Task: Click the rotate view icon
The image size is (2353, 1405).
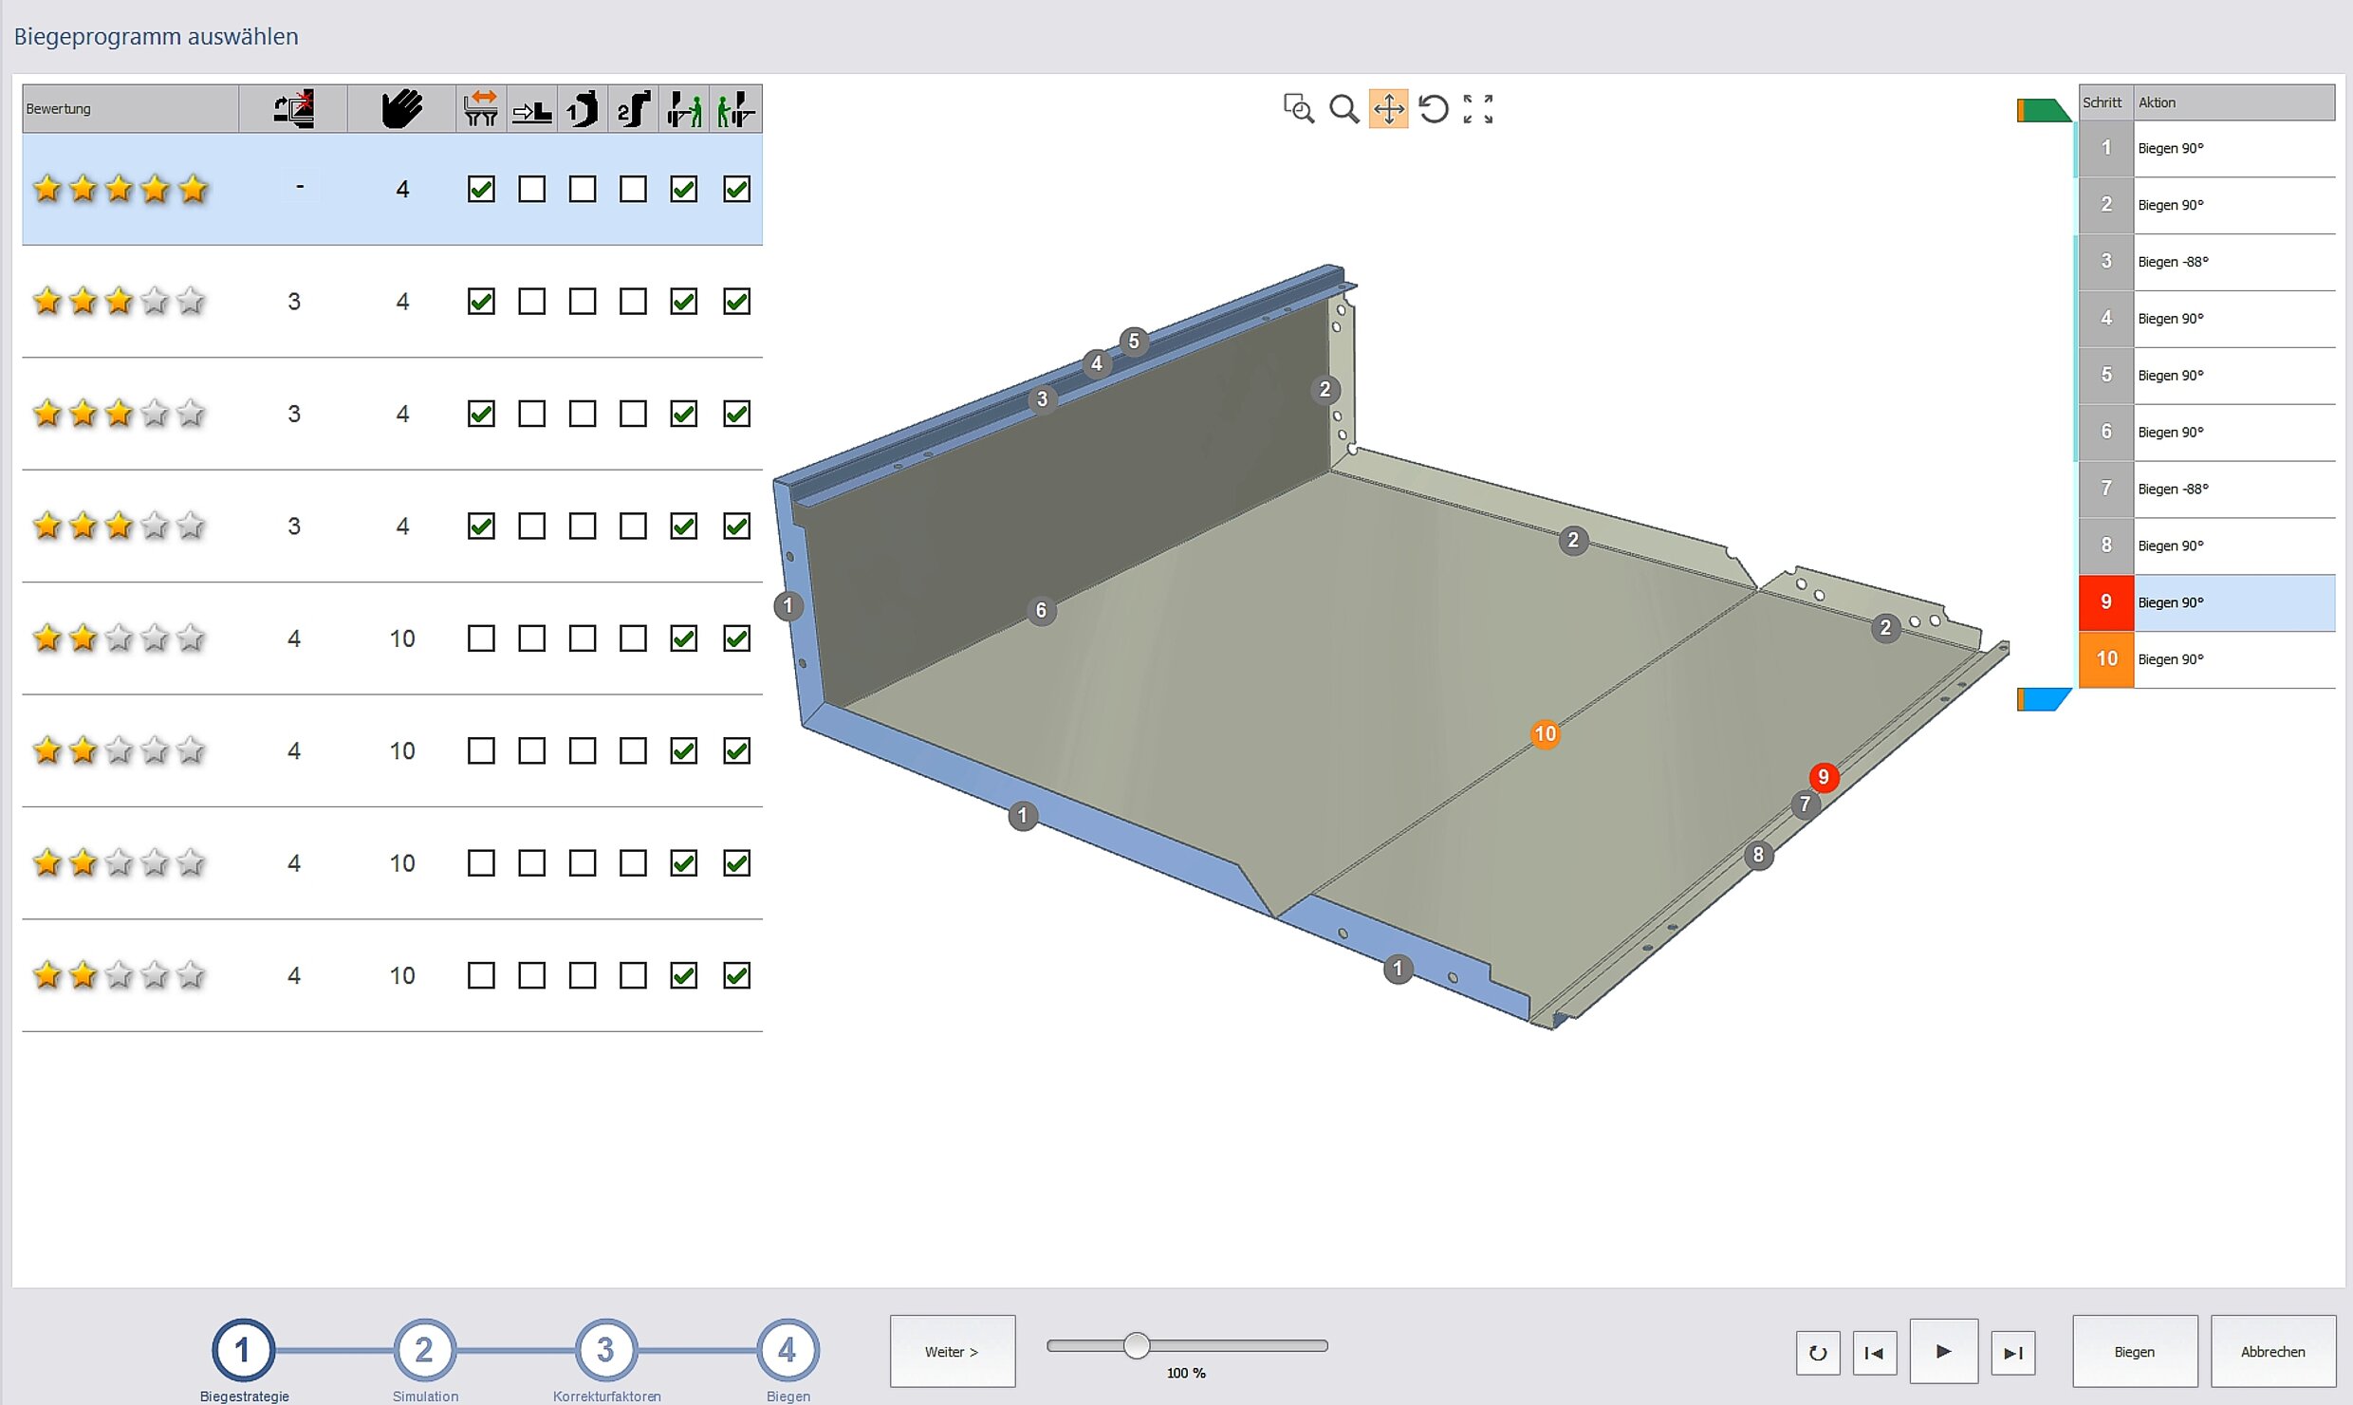Action: [1434, 109]
